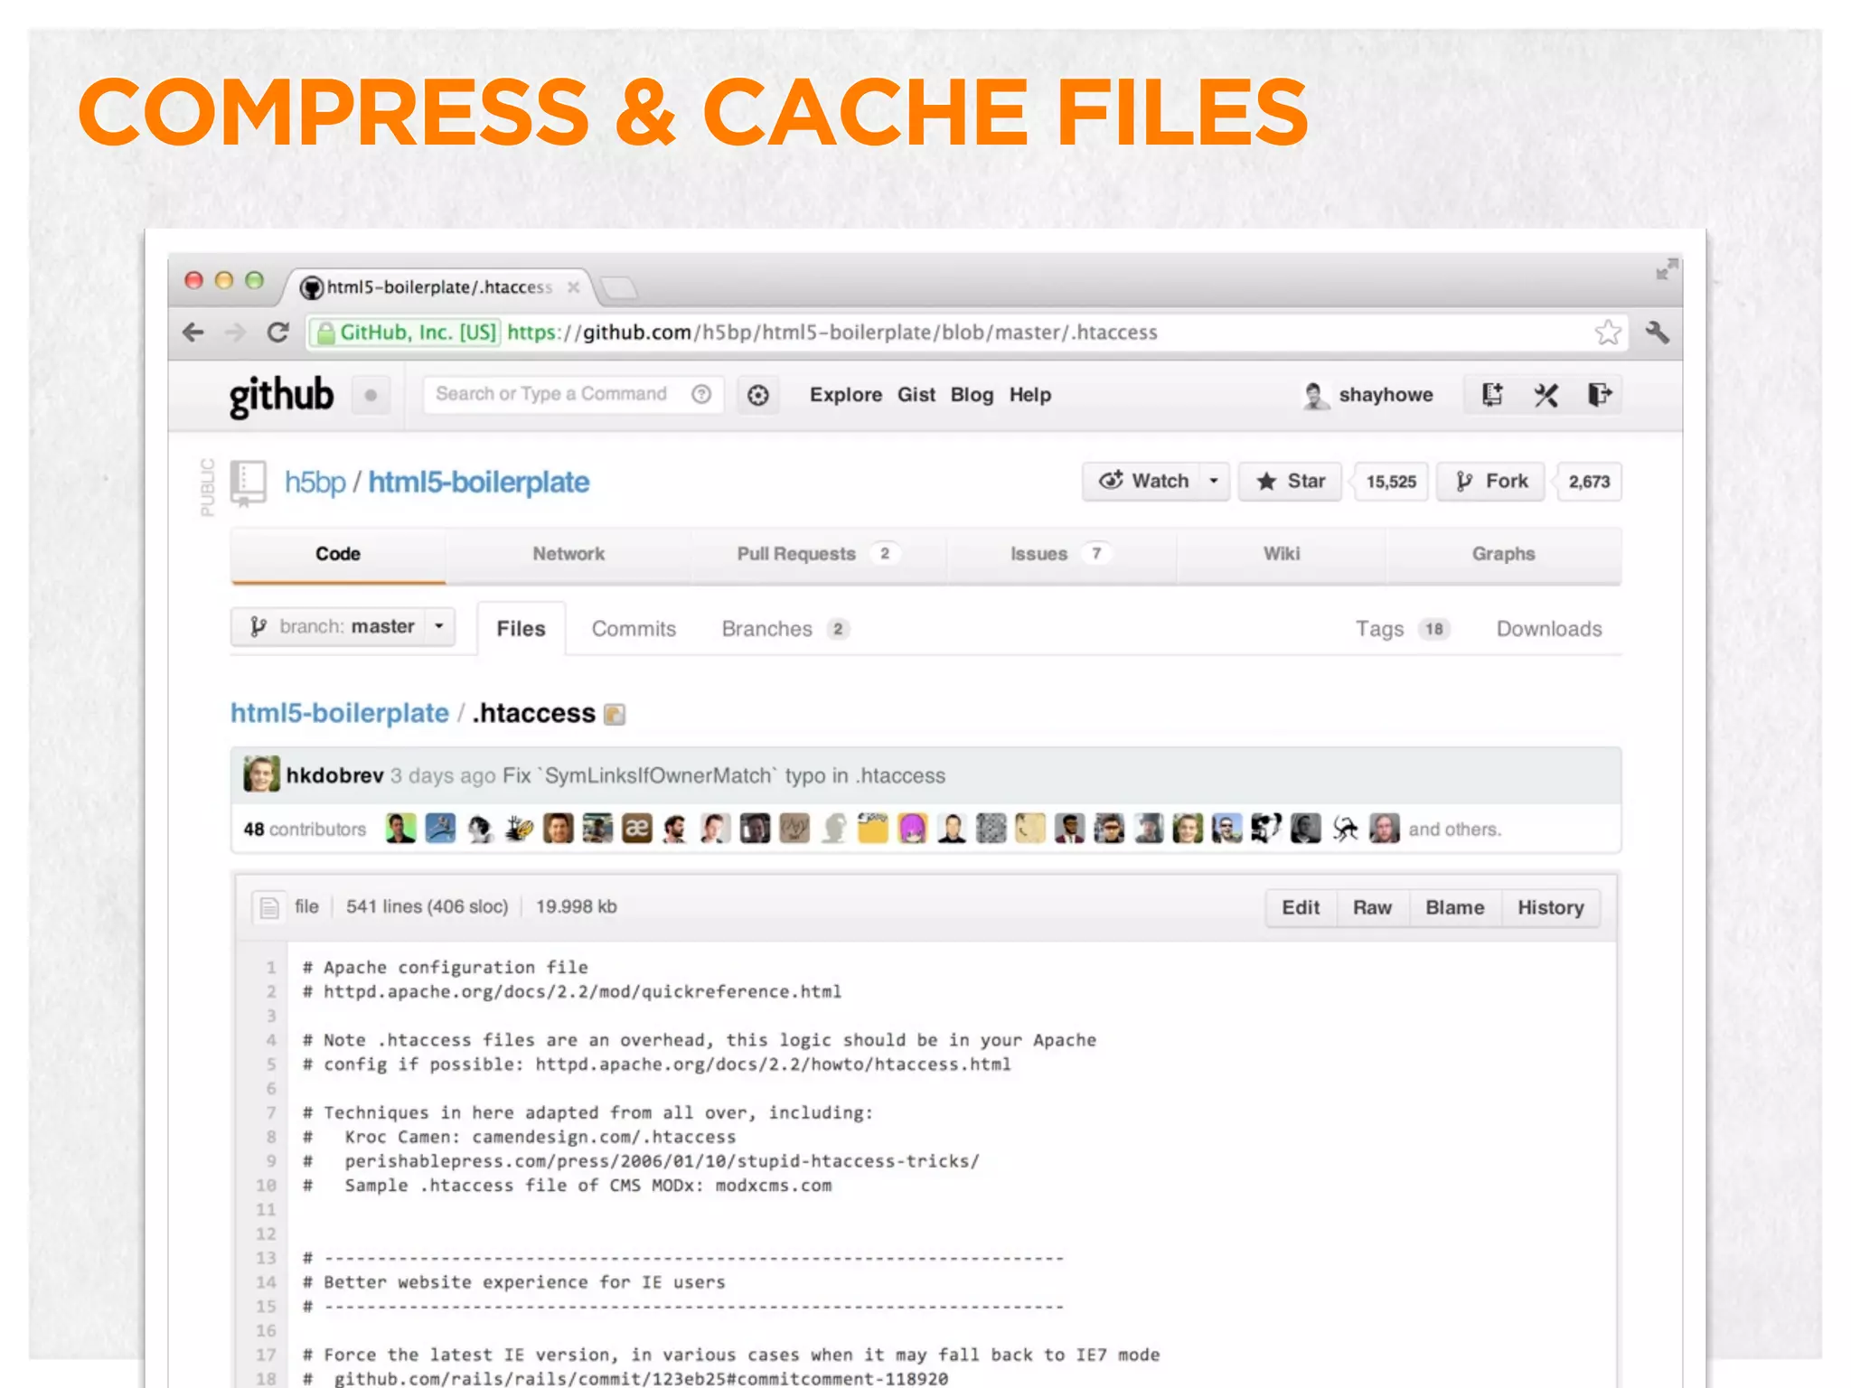View the Raw file
The width and height of the screenshot is (1851, 1388).
pyautogui.click(x=1372, y=907)
